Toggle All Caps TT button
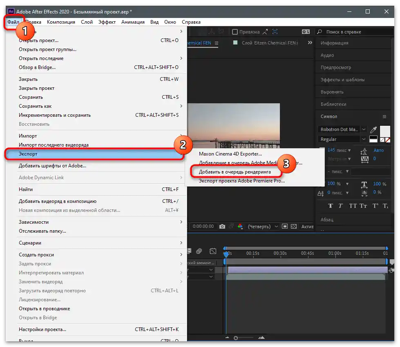The image size is (400, 347). 353,206
